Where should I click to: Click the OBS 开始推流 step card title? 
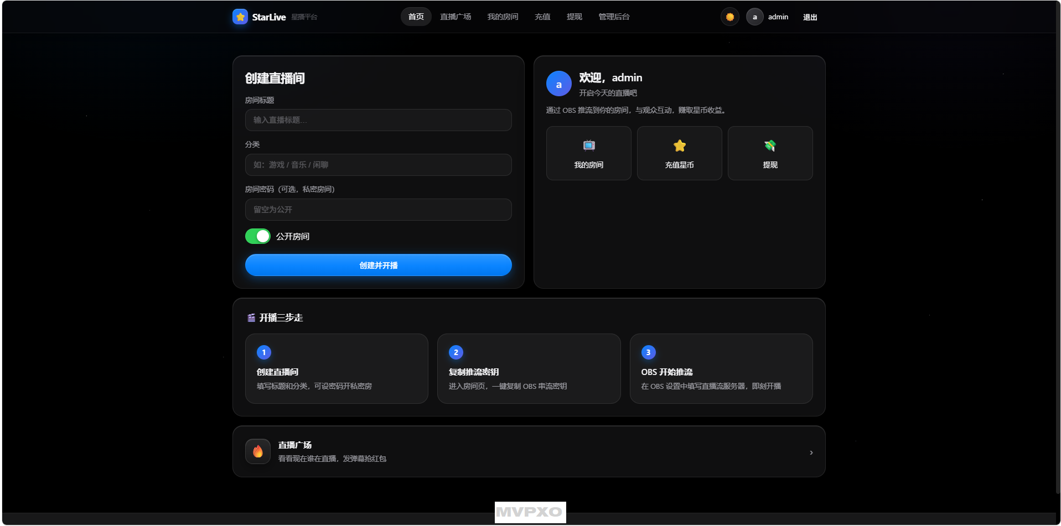click(x=667, y=372)
